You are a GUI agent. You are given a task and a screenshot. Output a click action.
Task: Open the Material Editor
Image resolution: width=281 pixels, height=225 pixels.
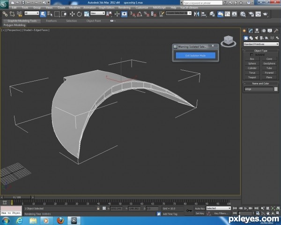tap(243, 14)
